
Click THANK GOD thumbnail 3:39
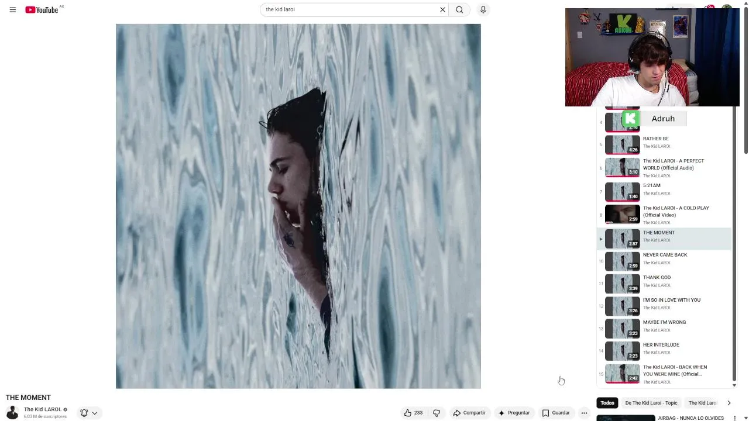[622, 284]
